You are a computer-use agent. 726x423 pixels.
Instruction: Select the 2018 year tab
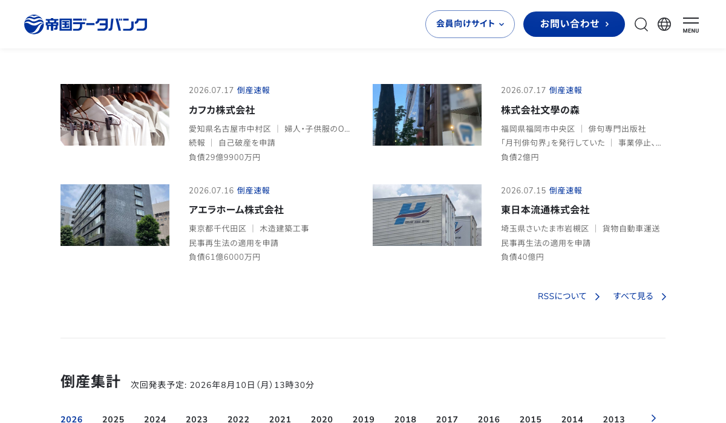(x=405, y=419)
